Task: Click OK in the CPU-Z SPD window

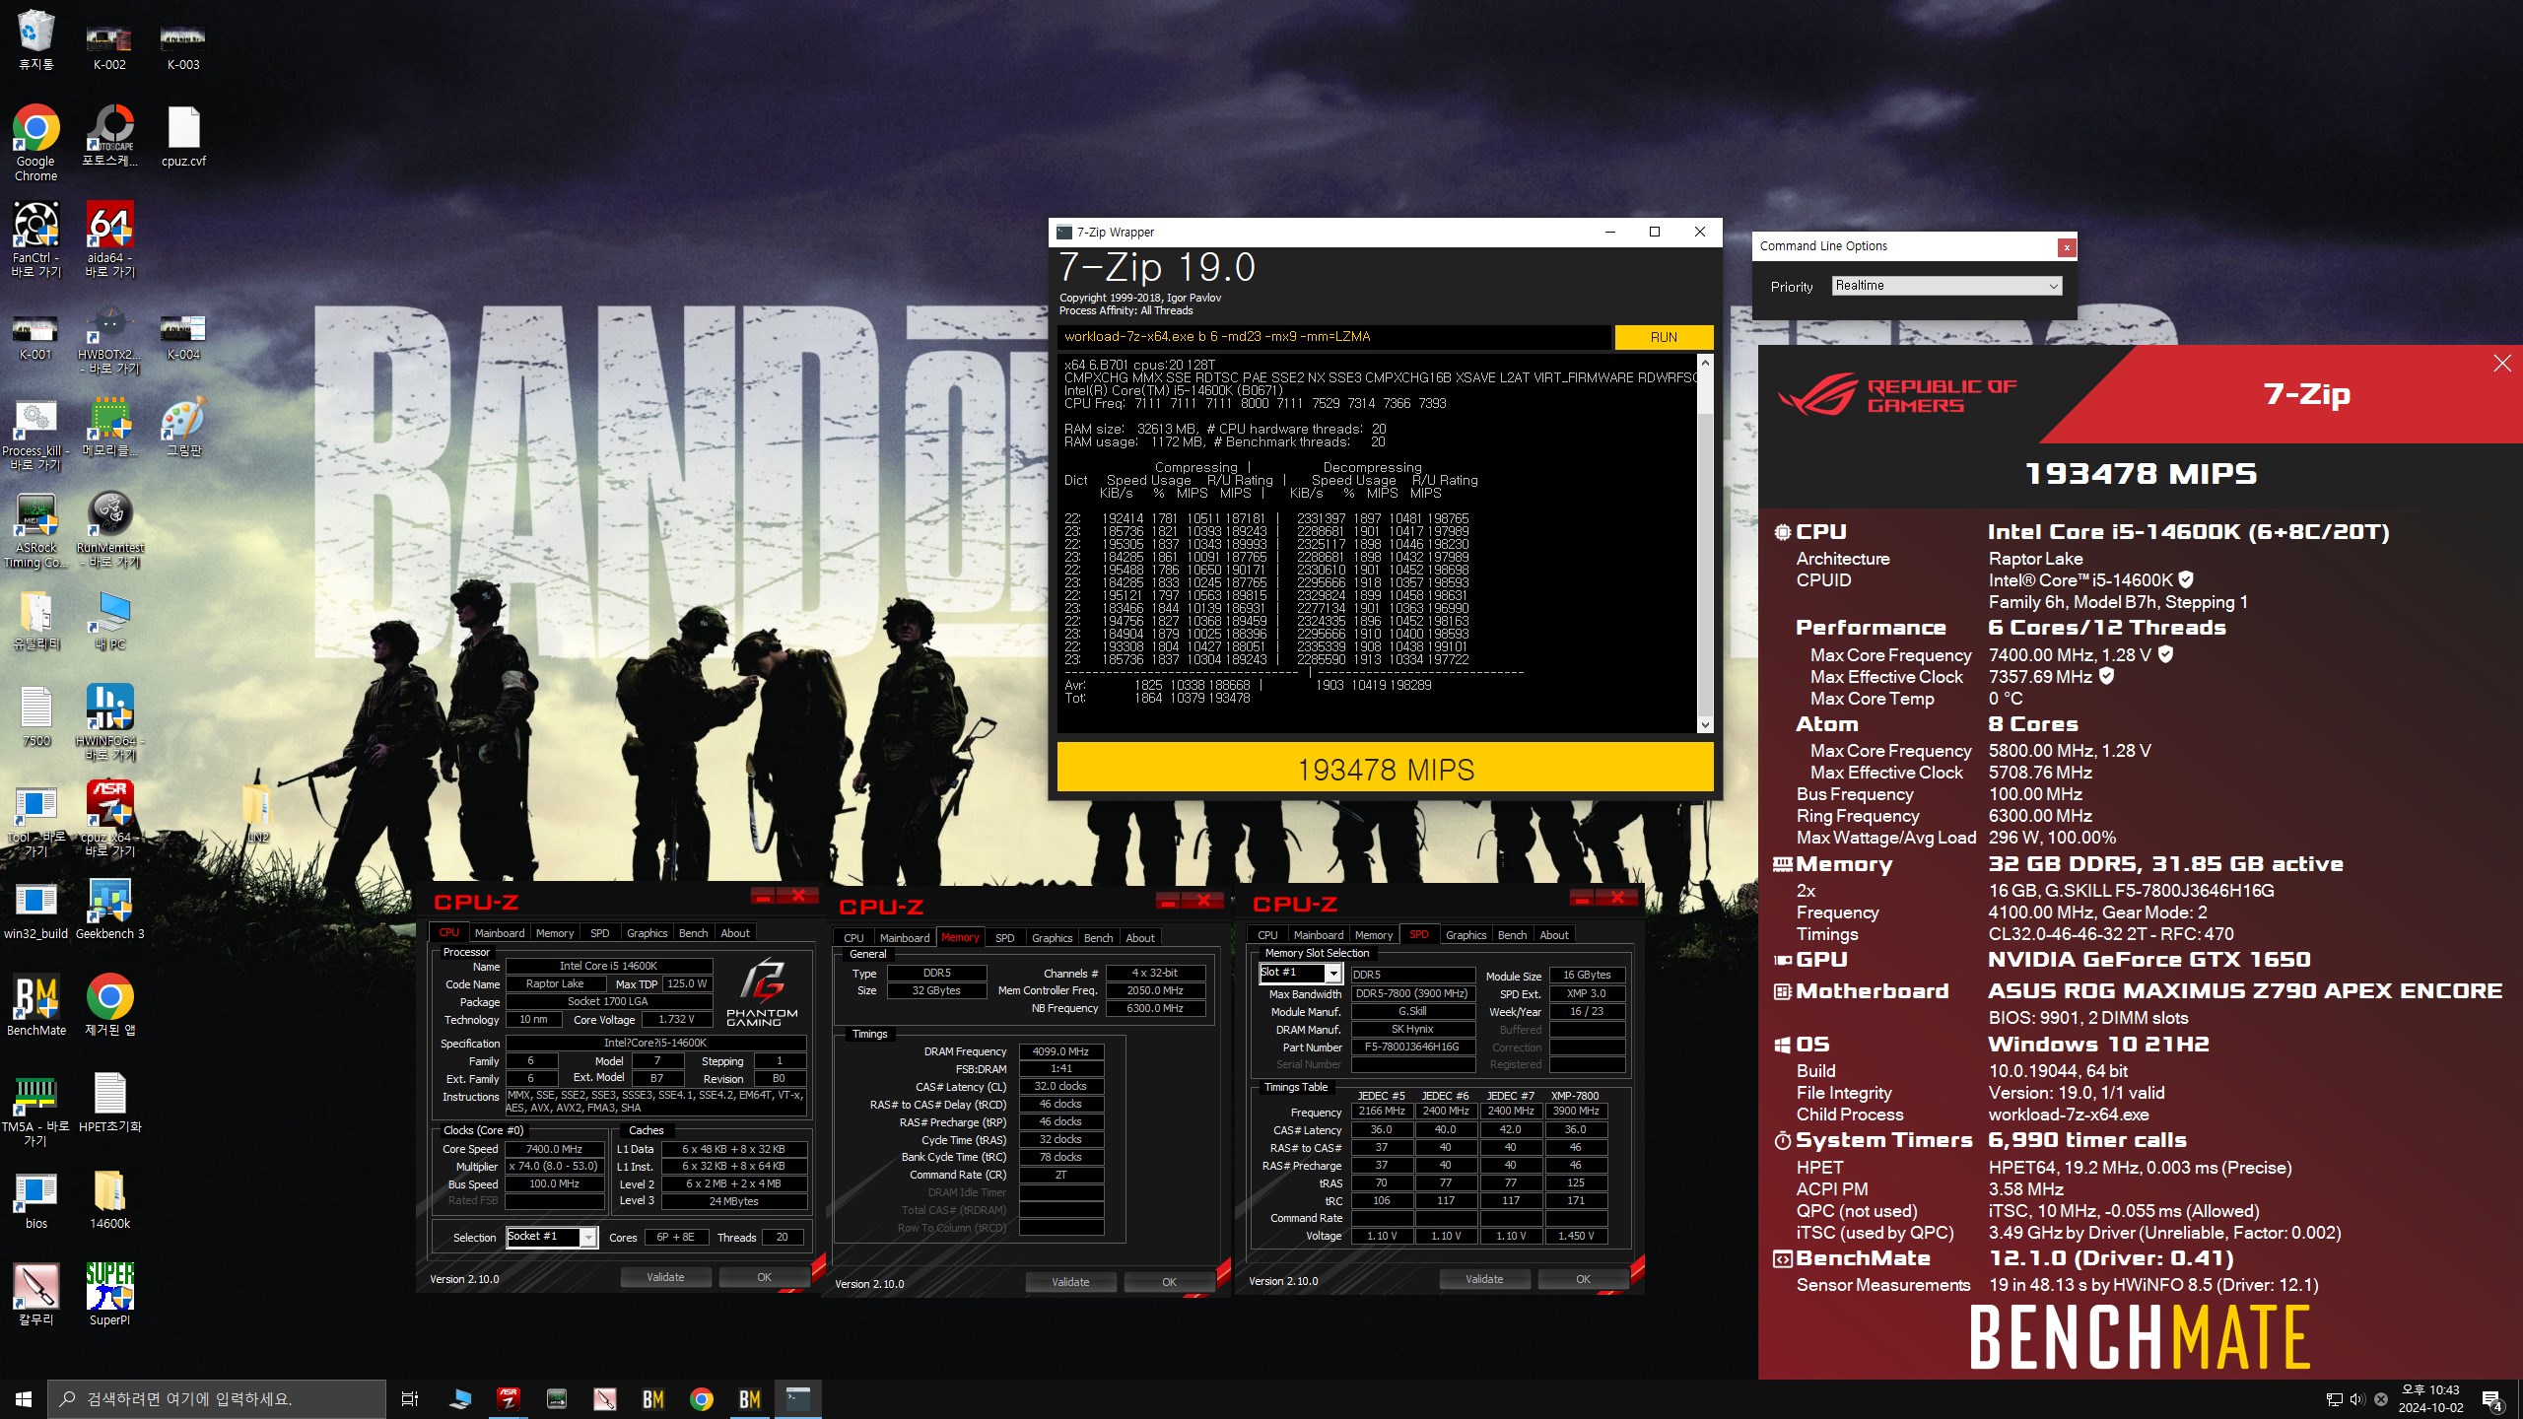Action: [1583, 1279]
